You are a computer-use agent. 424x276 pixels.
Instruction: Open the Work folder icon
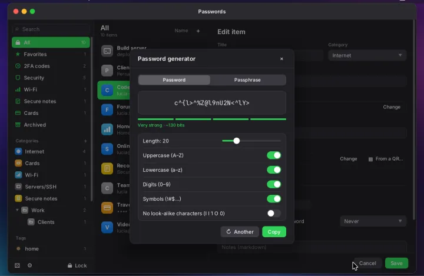(25, 210)
